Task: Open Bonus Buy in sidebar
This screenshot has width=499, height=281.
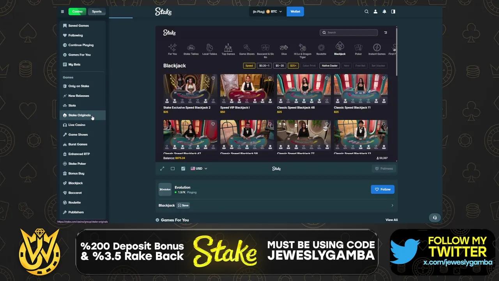Action: coord(82,173)
